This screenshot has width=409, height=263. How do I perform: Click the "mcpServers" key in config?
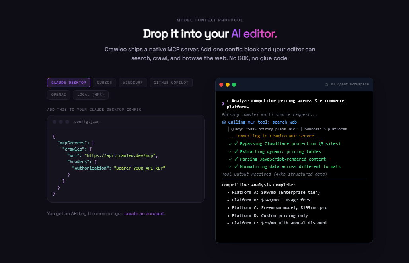point(72,143)
